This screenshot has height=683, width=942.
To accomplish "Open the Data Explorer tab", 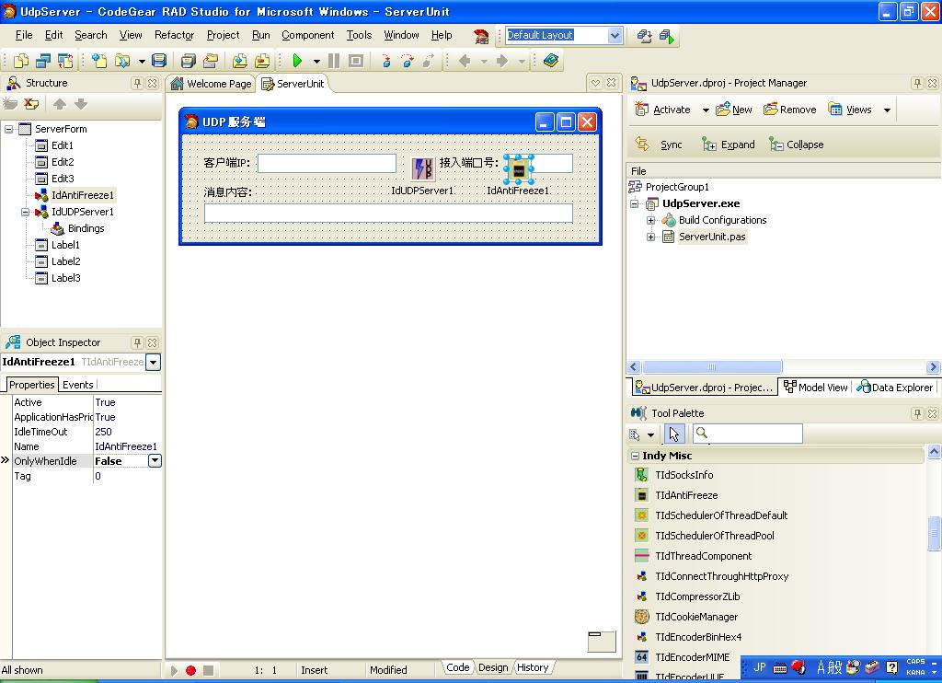I will 895,388.
